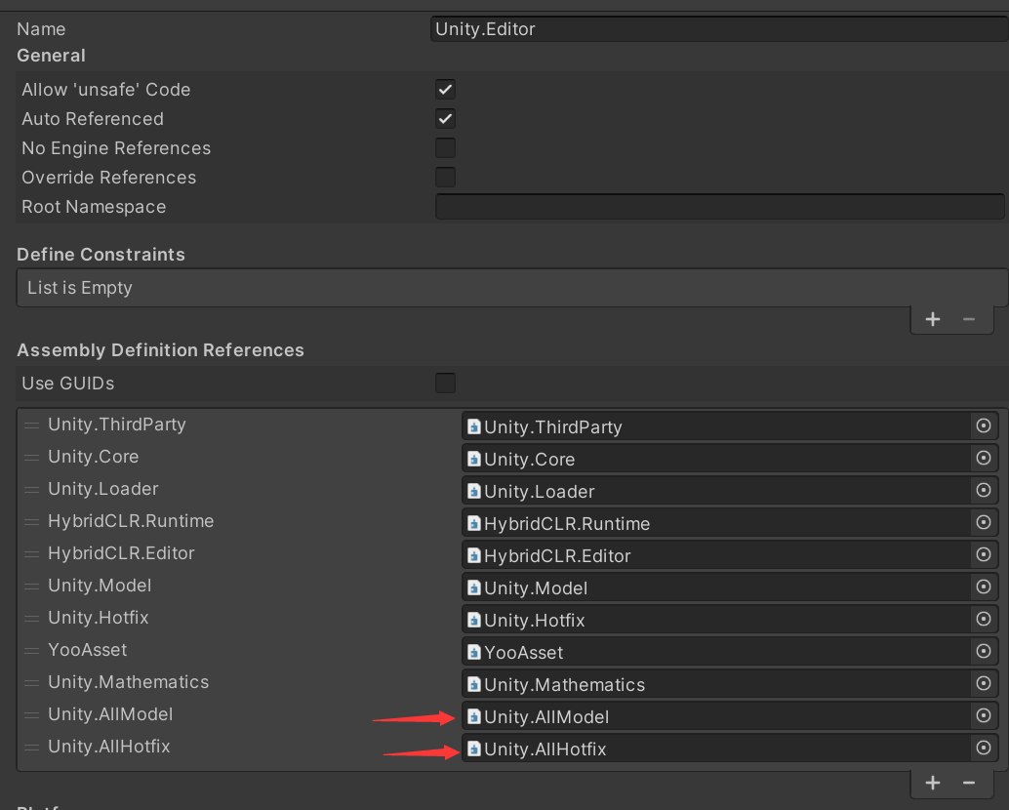The image size is (1009, 810).
Task: Select the YooAsset list row label
Action: 88,650
